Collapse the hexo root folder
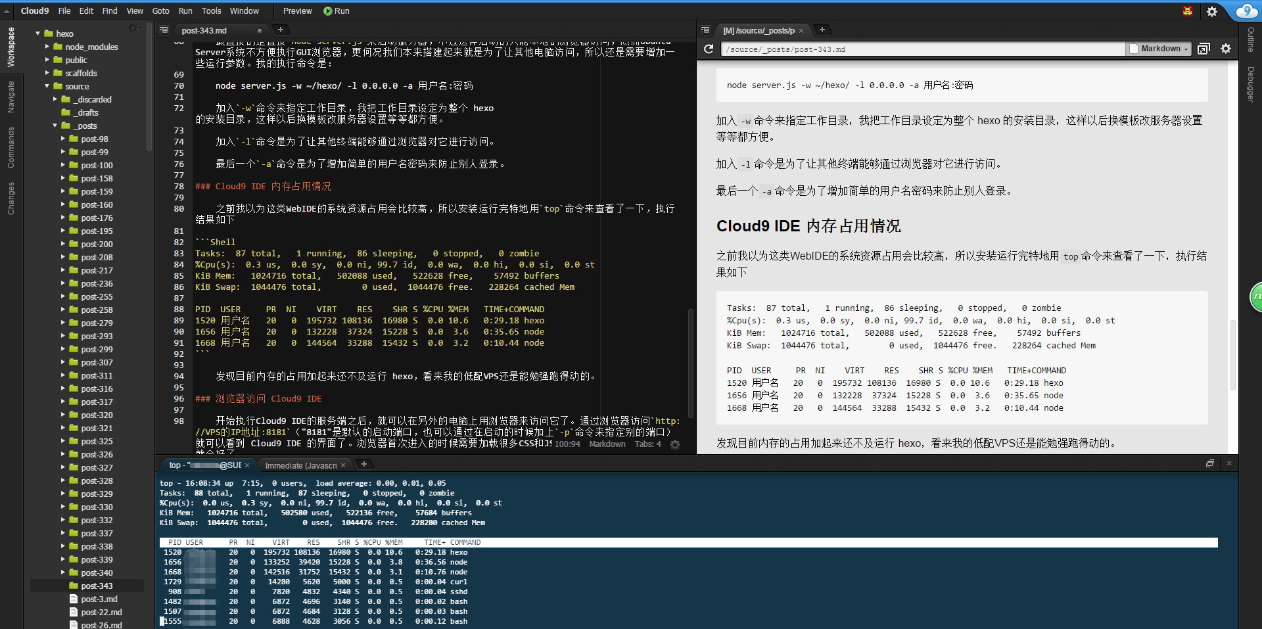This screenshot has height=629, width=1262. click(38, 34)
